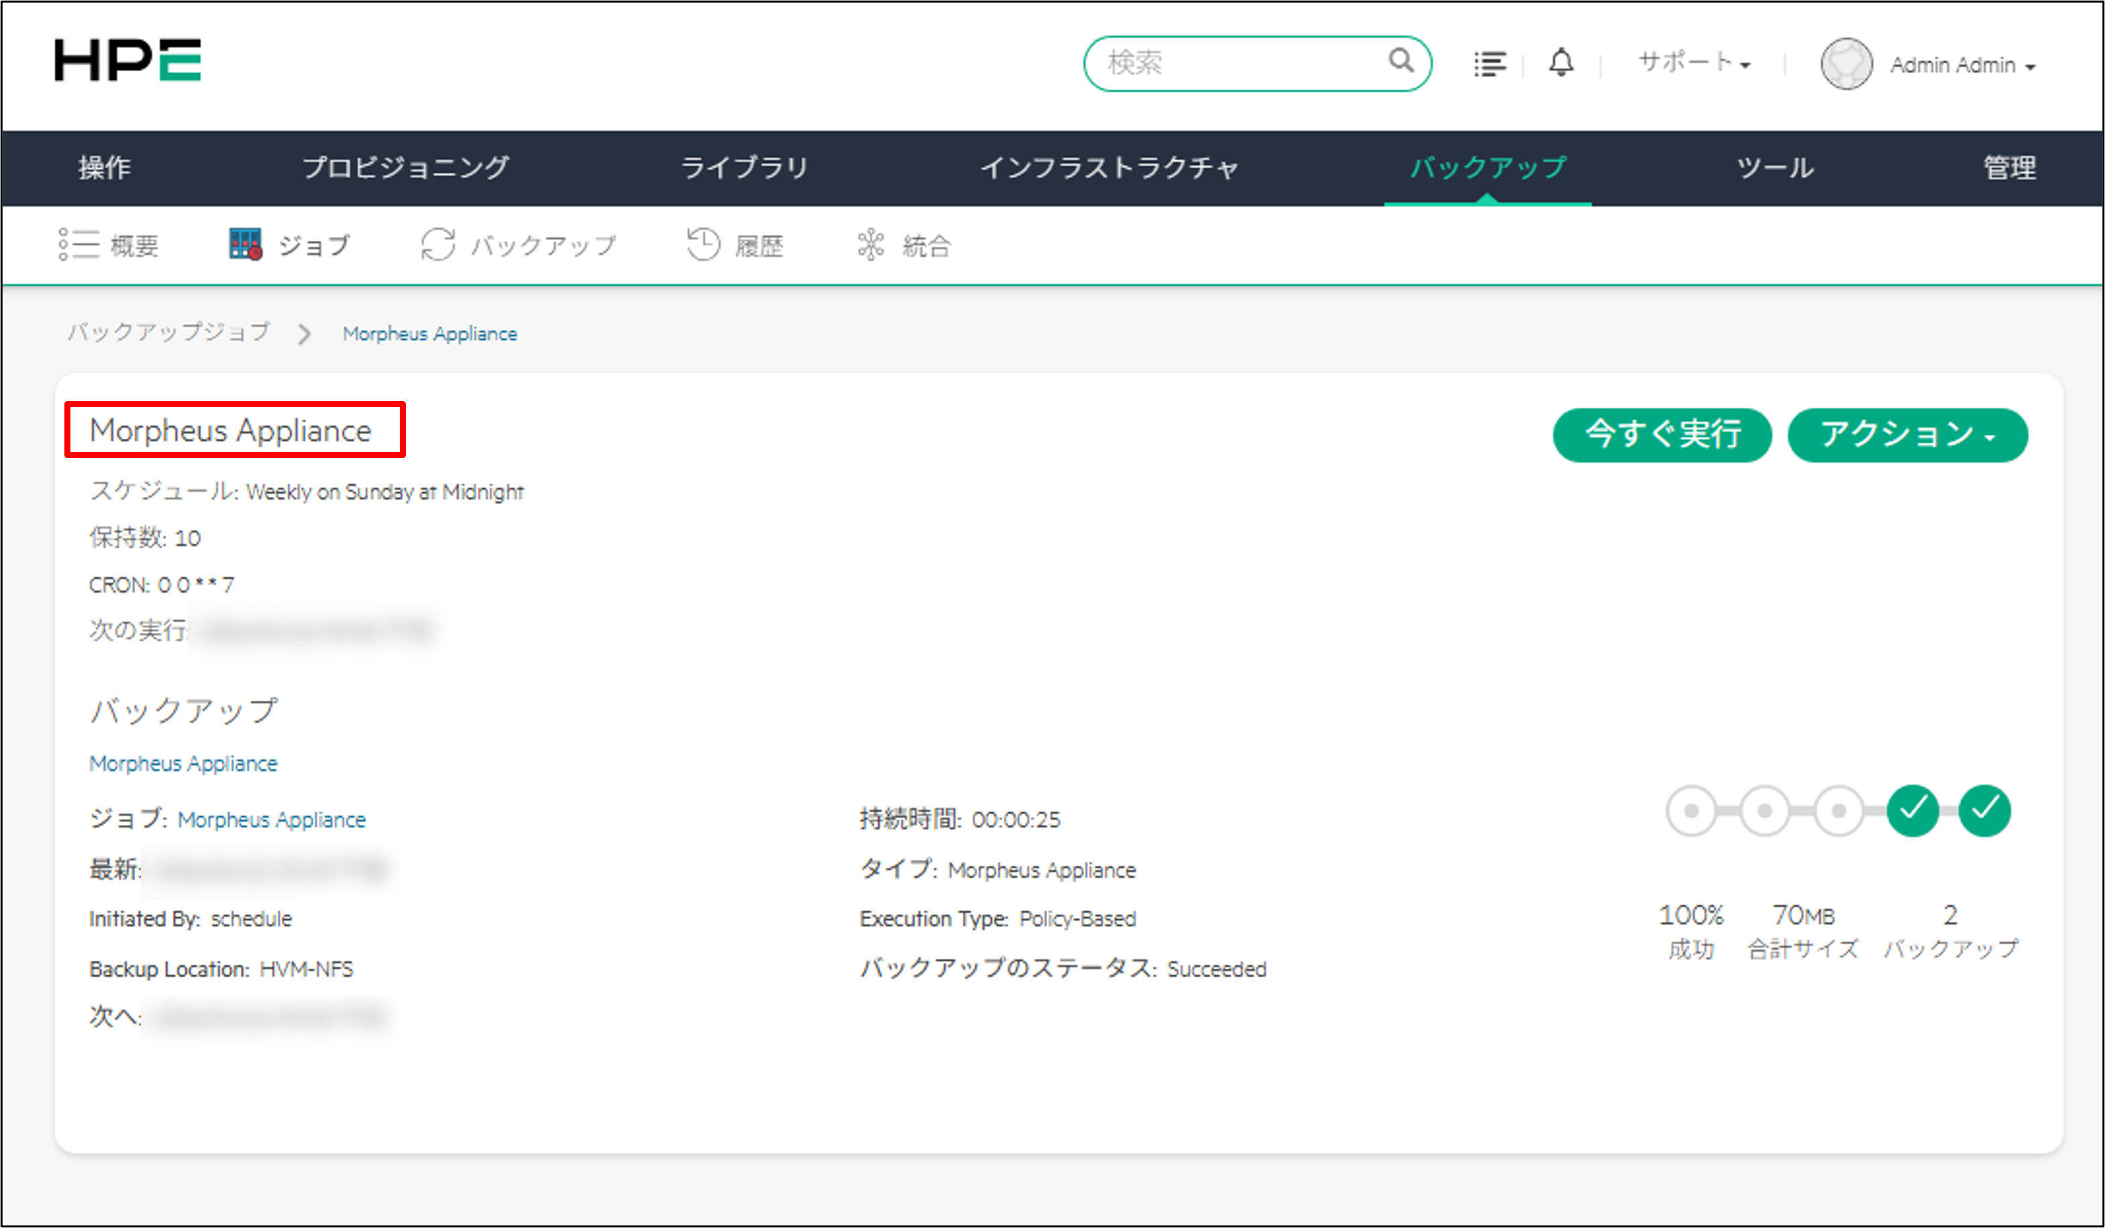This screenshot has height=1228, width=2105.
Task: Expand the アクション dropdown button
Action: coord(1907,435)
